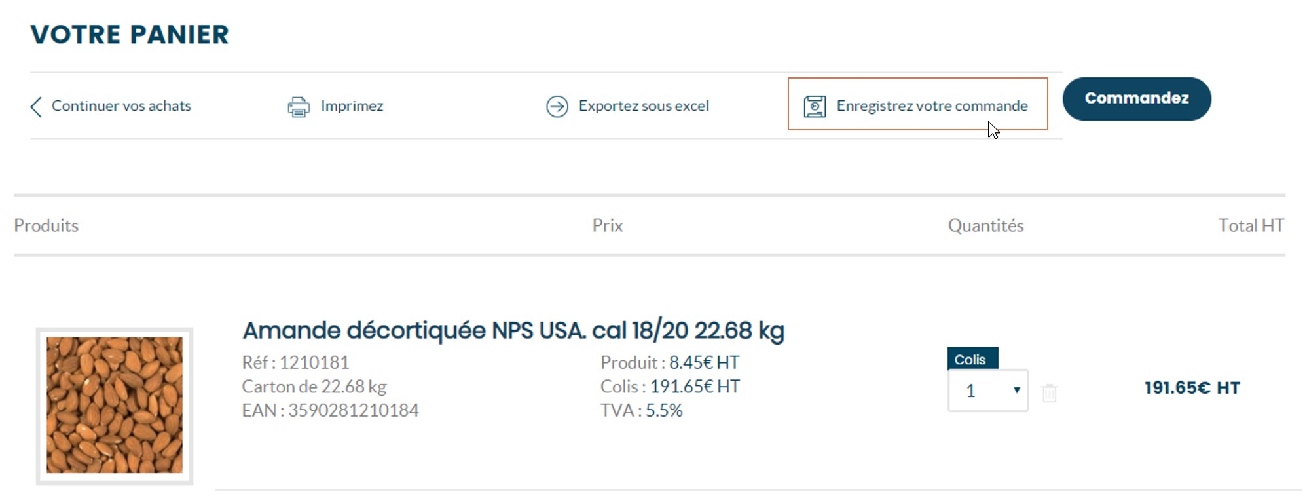This screenshot has height=496, width=1305.
Task: Click Exportez sous excel text
Action: point(643,106)
